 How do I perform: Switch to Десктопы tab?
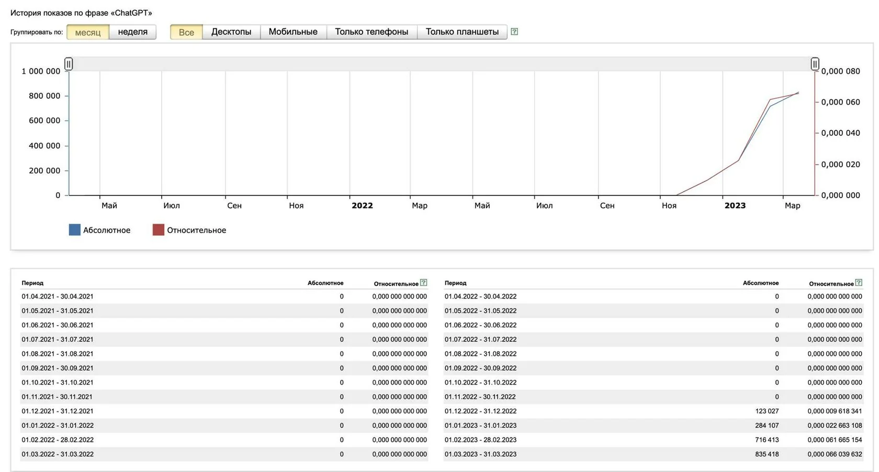pos(231,32)
